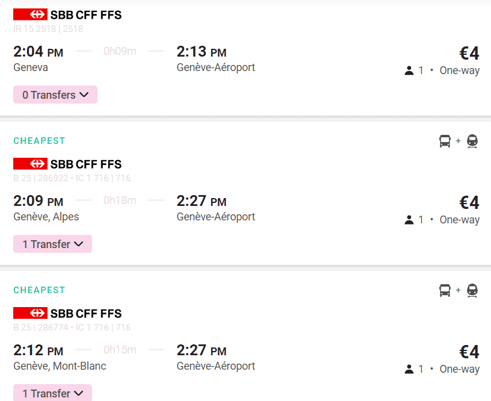
Task: Click bus icon on 2:09 PM trip
Action: [445, 141]
